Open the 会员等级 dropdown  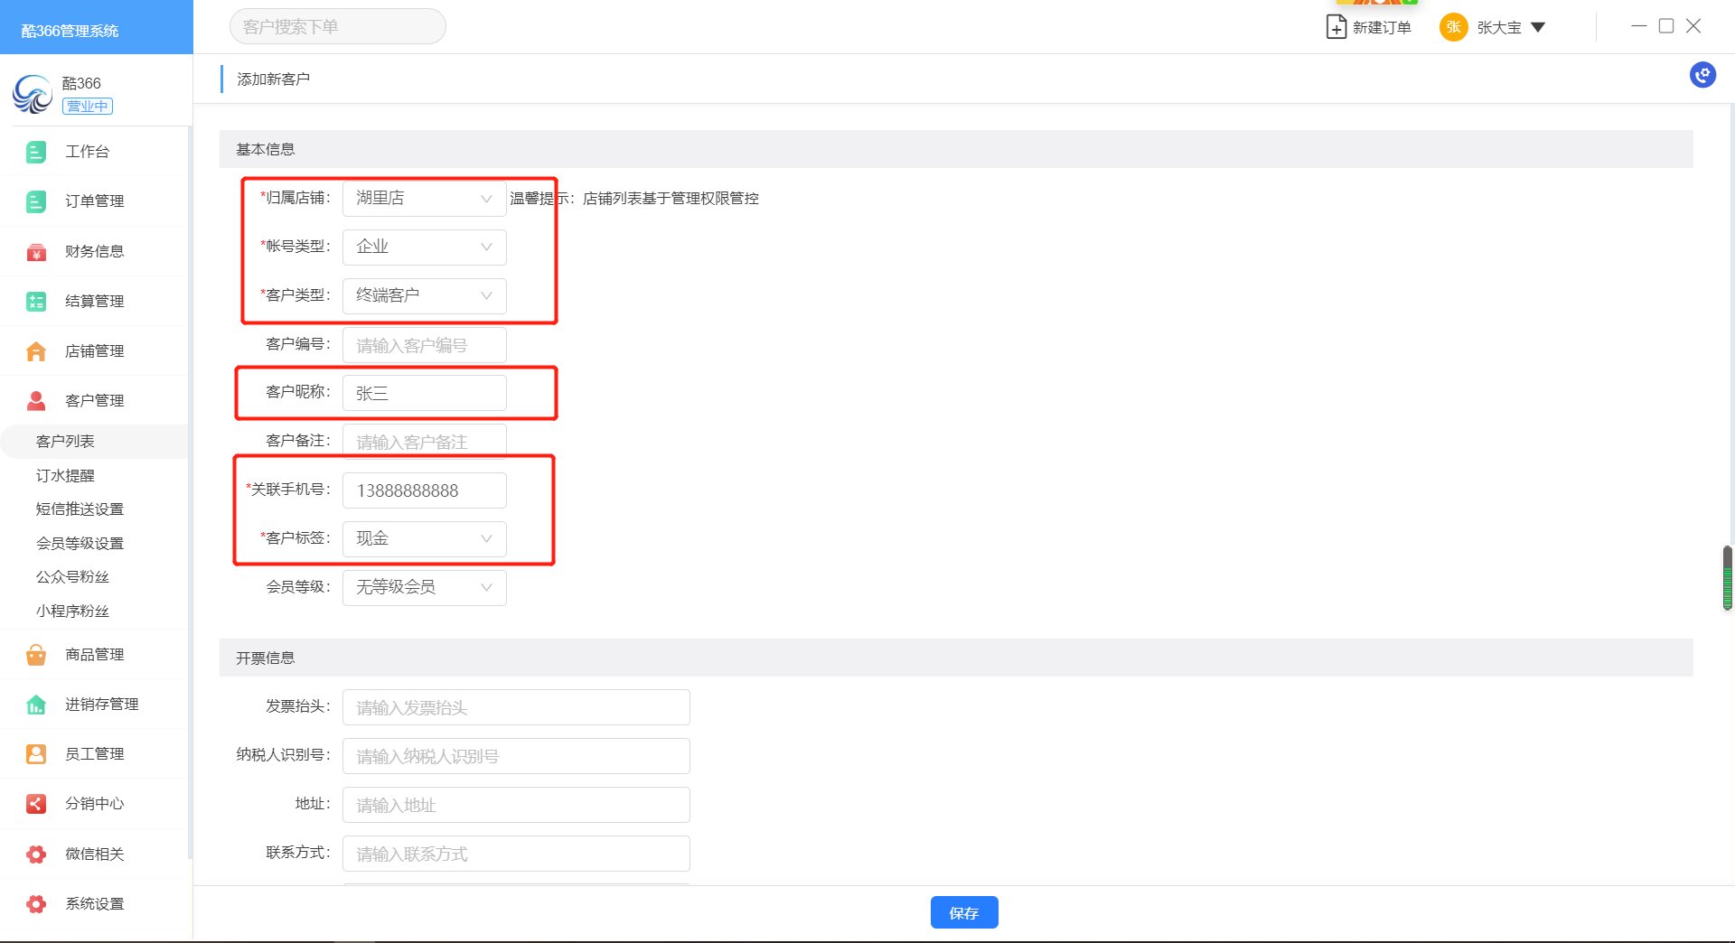pos(424,588)
